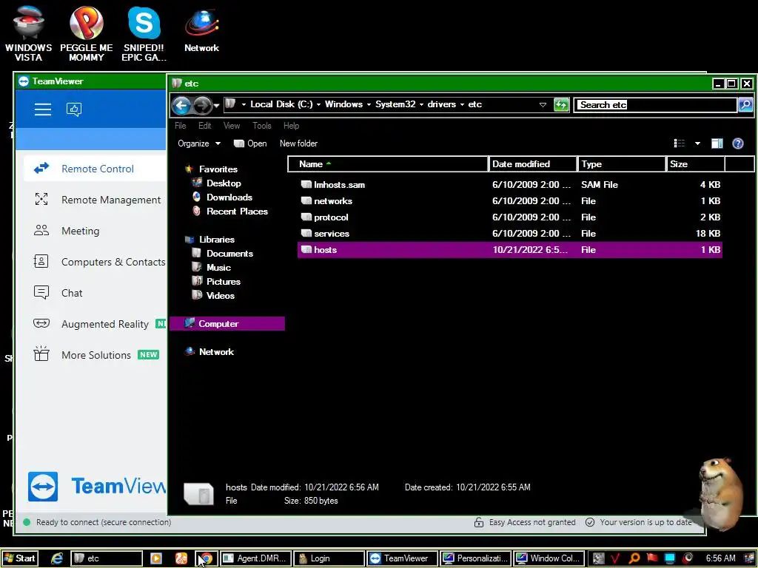The image size is (758, 568).
Task: Sort by Size column header
Action: pyautogui.click(x=696, y=164)
